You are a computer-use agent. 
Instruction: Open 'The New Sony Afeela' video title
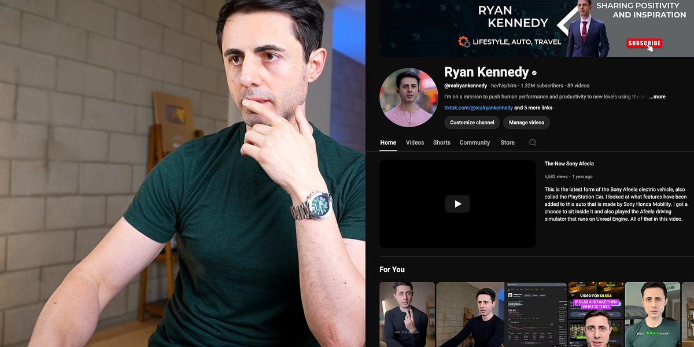[568, 164]
